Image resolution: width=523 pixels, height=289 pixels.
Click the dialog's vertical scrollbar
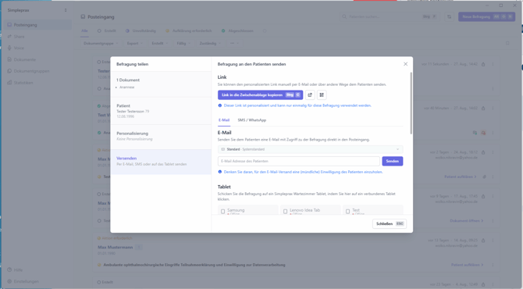click(411, 103)
